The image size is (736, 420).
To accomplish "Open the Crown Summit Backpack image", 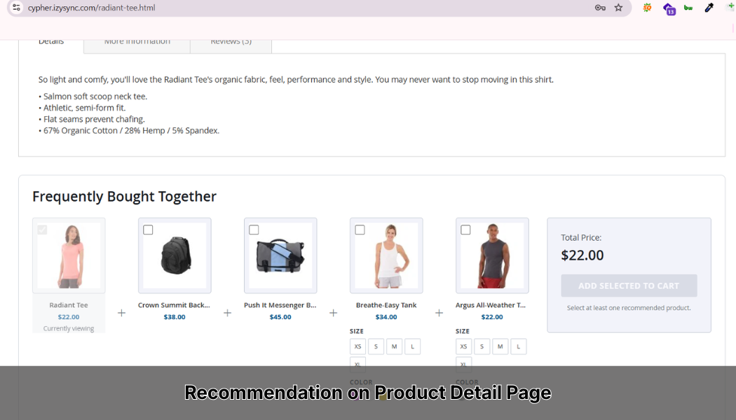I will (175, 255).
